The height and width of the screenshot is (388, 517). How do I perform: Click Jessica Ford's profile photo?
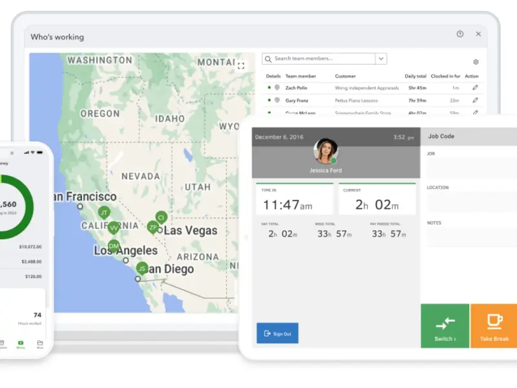click(x=325, y=151)
